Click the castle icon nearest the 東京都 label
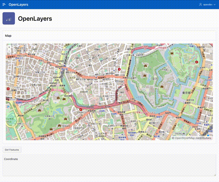The width and height of the screenshot is (219, 182). coord(162,87)
